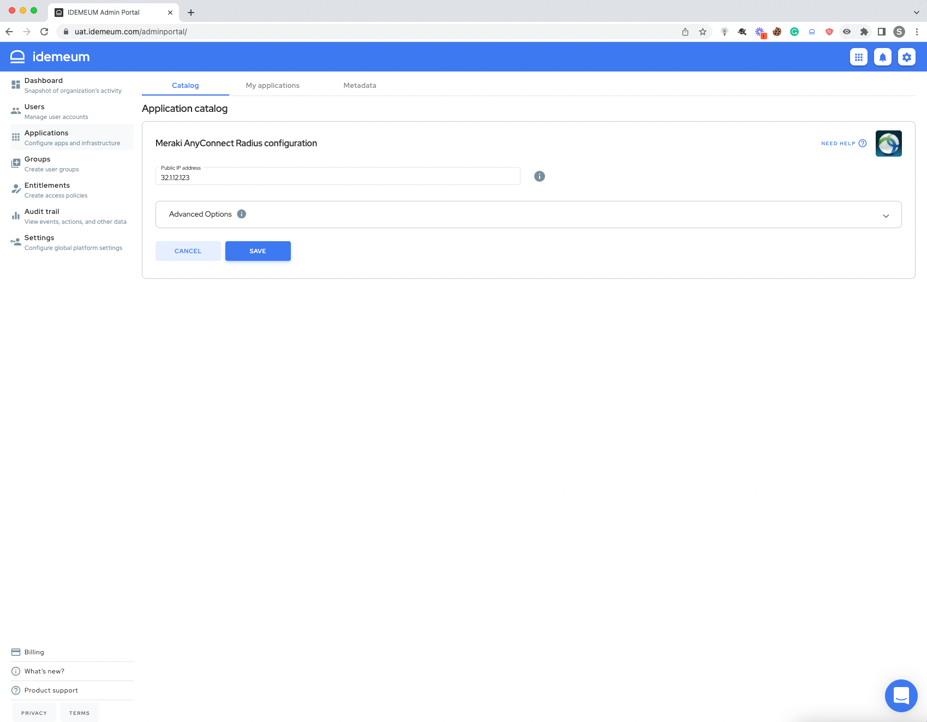
Task: Open the chat support bubble
Action: click(x=901, y=696)
